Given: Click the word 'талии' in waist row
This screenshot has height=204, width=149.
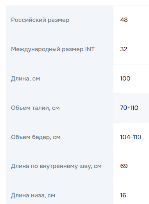Looking at the screenshot, I should coord(41,108).
